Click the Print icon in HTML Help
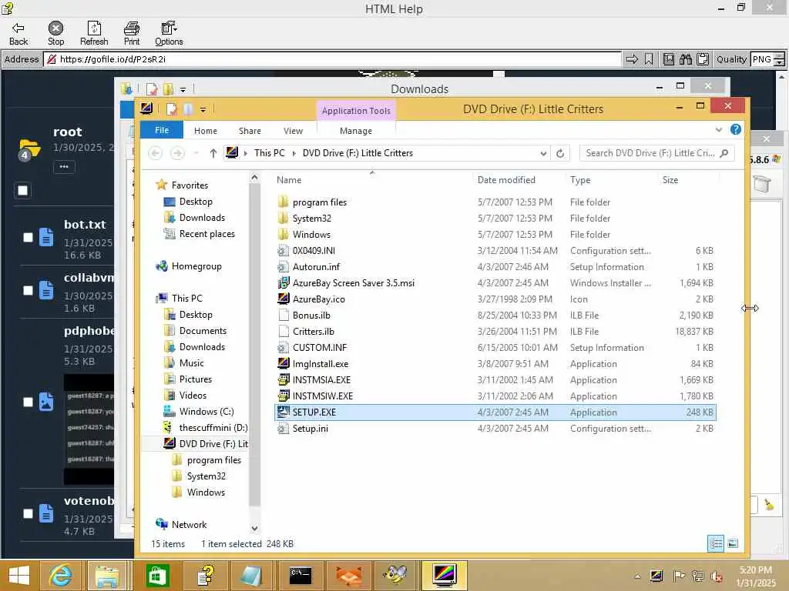Image resolution: width=789 pixels, height=591 pixels. click(132, 33)
